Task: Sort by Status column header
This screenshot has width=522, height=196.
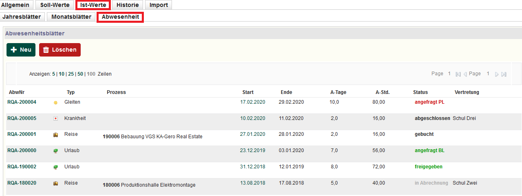Action: point(420,92)
